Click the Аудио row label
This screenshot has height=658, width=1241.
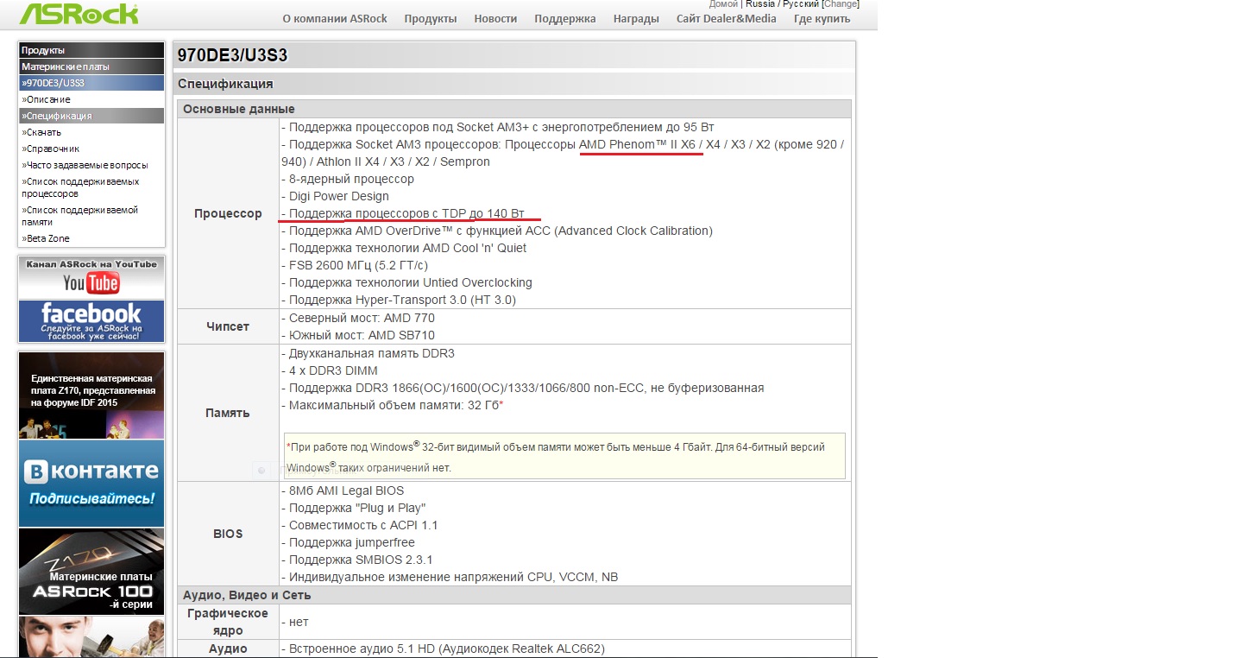228,649
